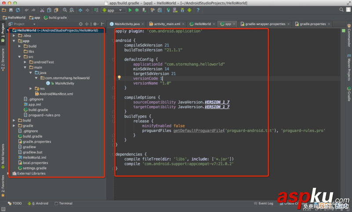Click the getDefaultProguardFile link in code
The height and width of the screenshot is (212, 352).
(198, 131)
